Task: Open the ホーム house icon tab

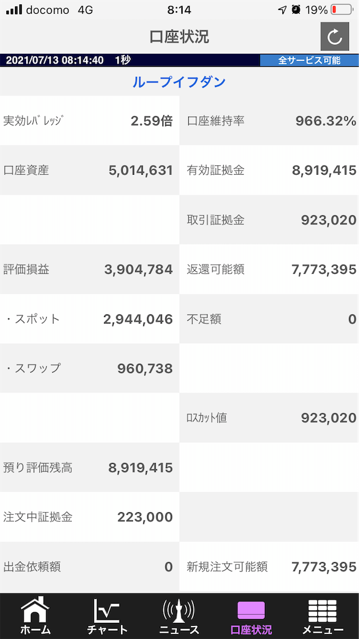Action: [36, 616]
